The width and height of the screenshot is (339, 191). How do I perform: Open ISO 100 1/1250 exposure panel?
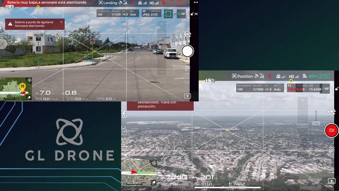click(118, 13)
